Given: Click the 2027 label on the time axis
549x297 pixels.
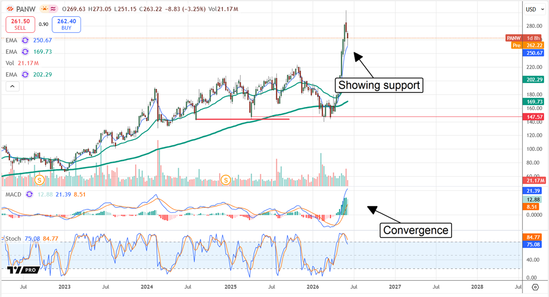Looking at the screenshot, I should pyautogui.click(x=395, y=287).
